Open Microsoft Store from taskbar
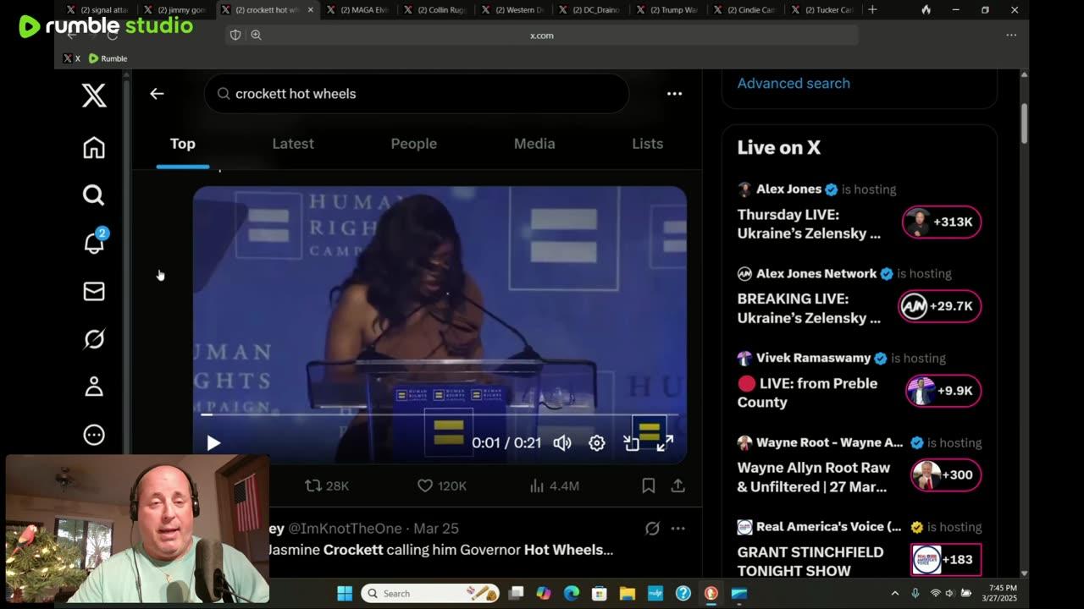Viewport: 1084px width, 609px height. (599, 594)
